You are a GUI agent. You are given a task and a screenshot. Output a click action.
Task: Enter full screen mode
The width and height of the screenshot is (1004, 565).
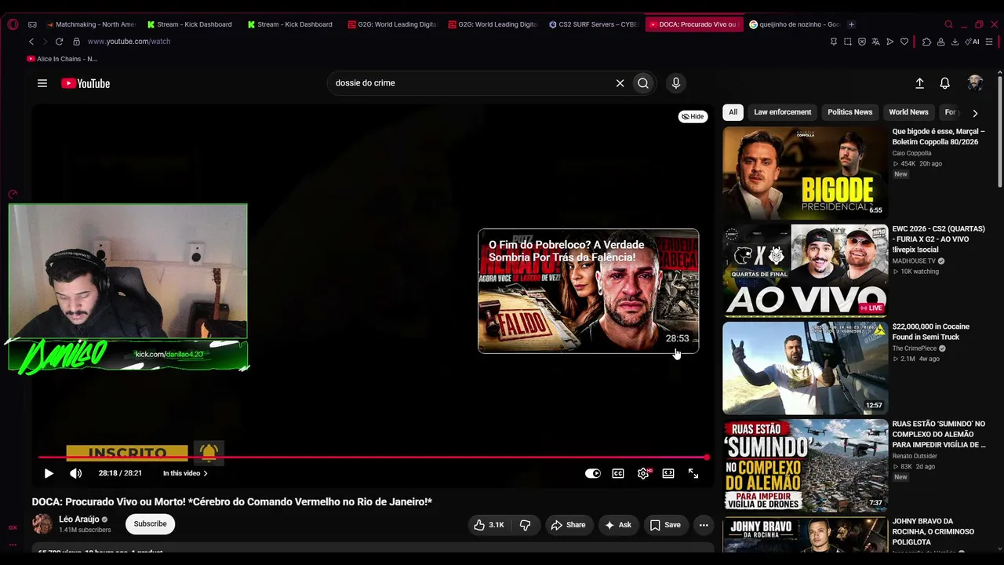coord(693,473)
